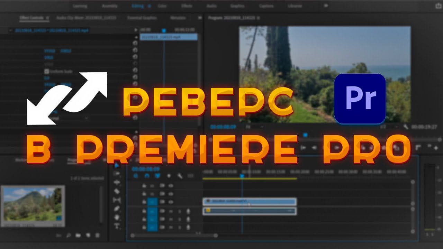
Task: Toggle the Effect Controls timeline view arrow
Action: coord(136,30)
